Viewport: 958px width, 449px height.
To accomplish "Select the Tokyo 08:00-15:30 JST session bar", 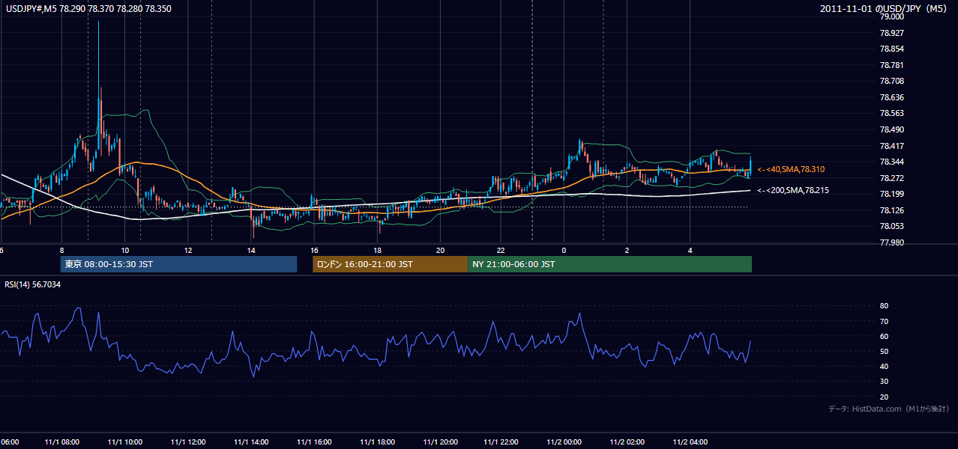I will (x=178, y=264).
